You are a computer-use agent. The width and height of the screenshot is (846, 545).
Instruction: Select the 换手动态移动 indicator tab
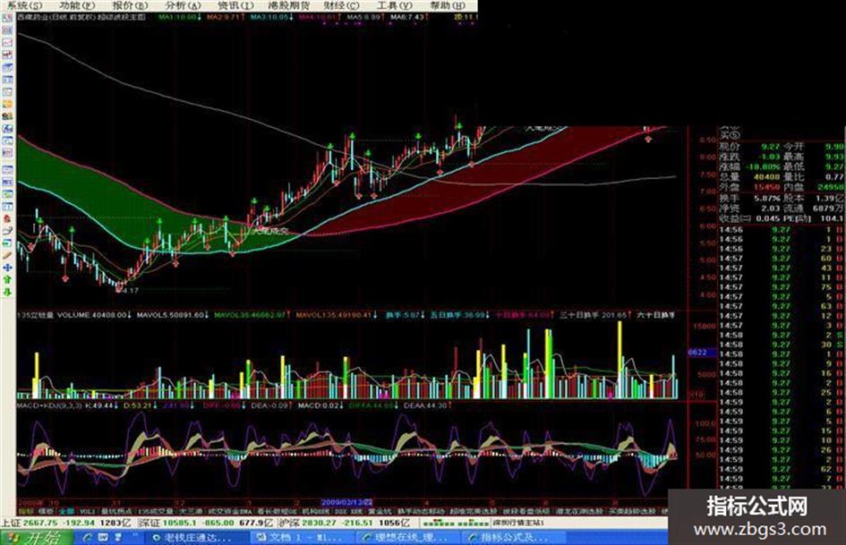click(x=421, y=511)
